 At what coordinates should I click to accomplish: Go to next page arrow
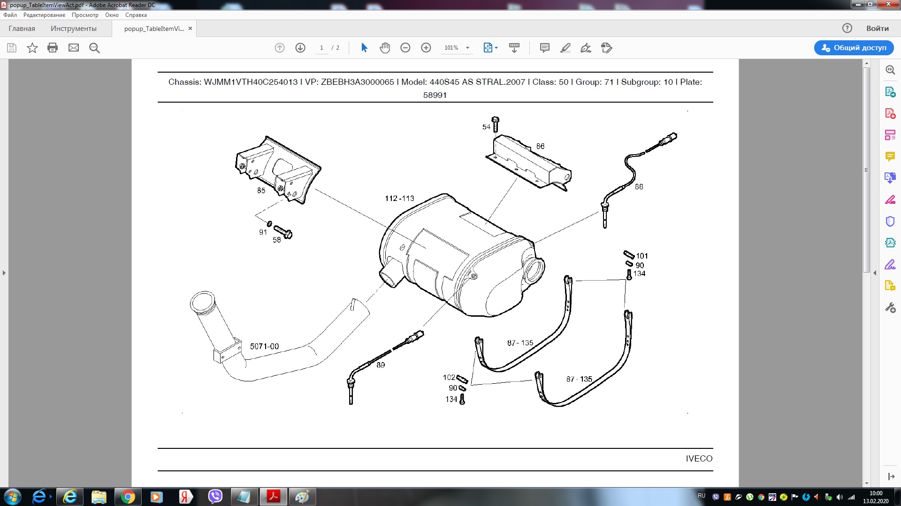pos(300,48)
